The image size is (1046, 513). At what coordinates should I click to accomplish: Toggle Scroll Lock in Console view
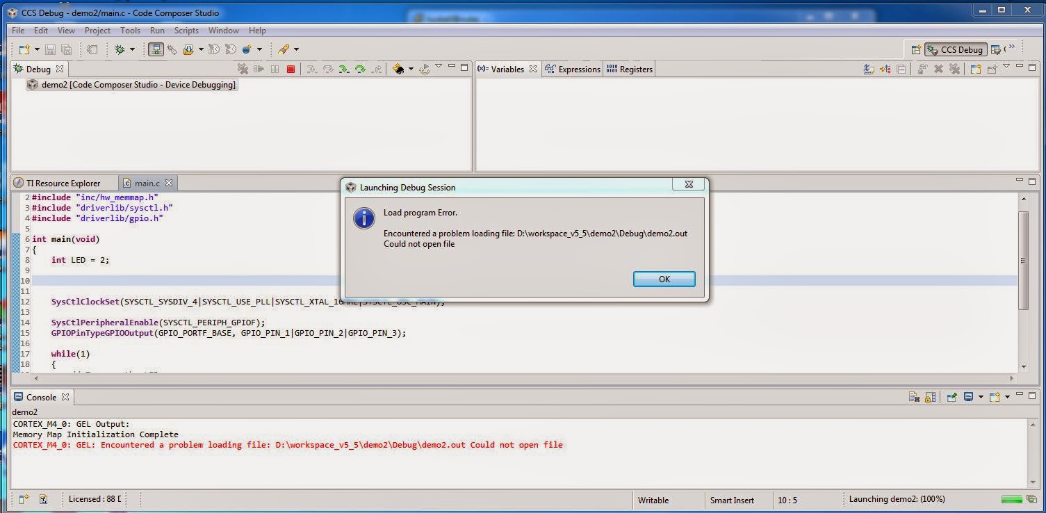(x=930, y=397)
